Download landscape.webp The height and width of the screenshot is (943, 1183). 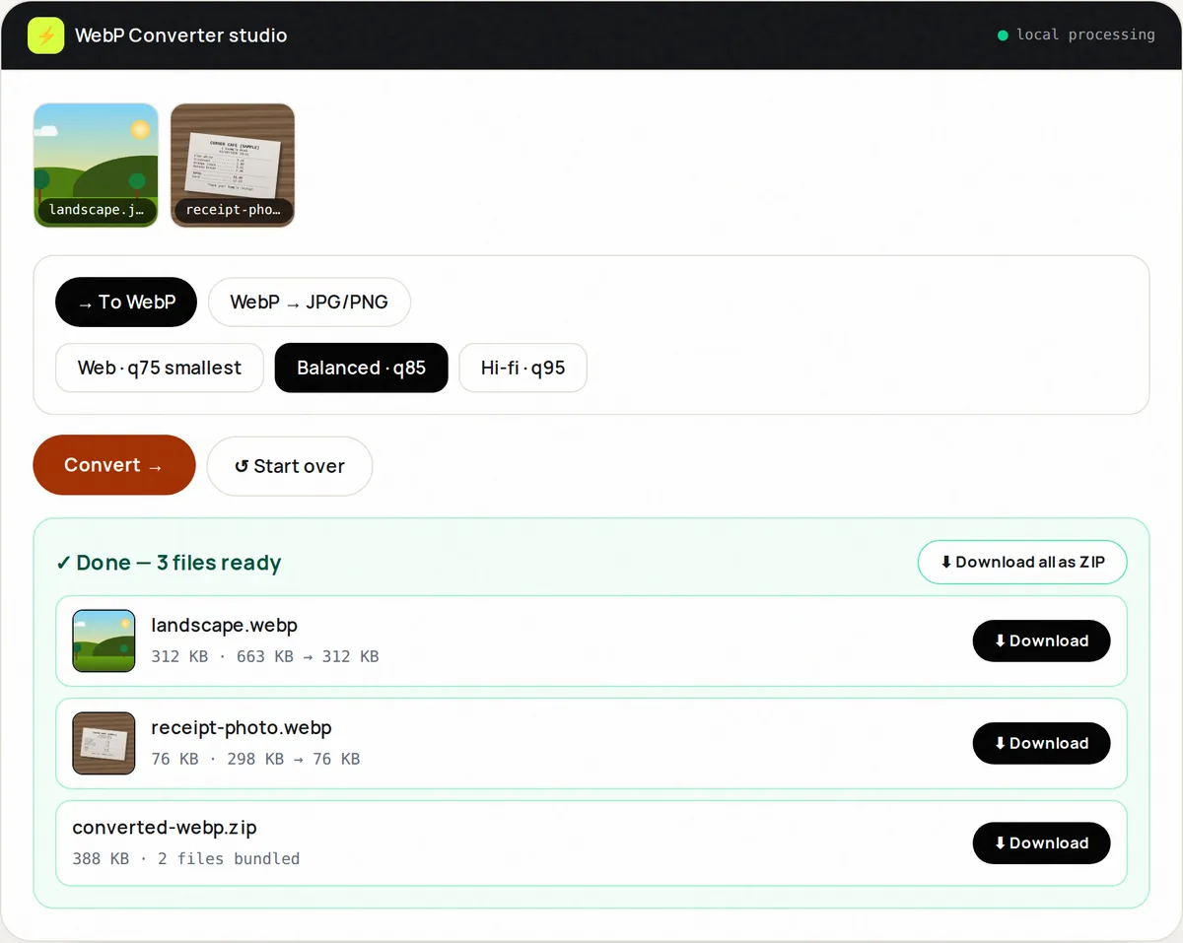tap(1041, 640)
